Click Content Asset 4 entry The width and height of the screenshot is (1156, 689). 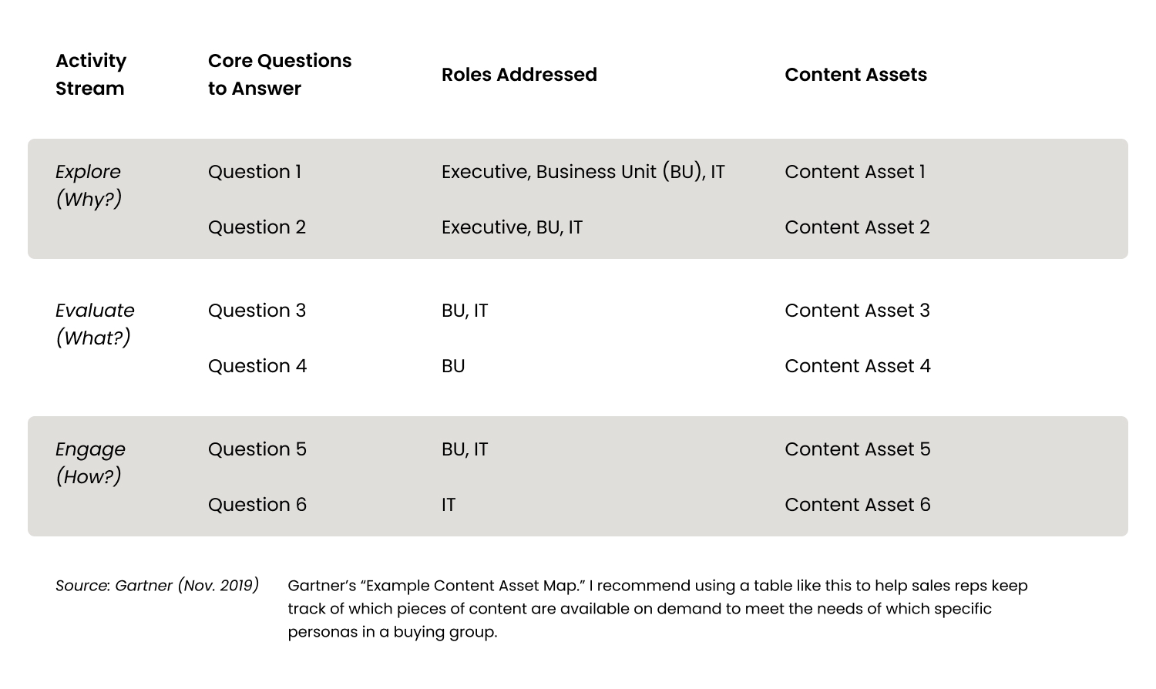857,366
